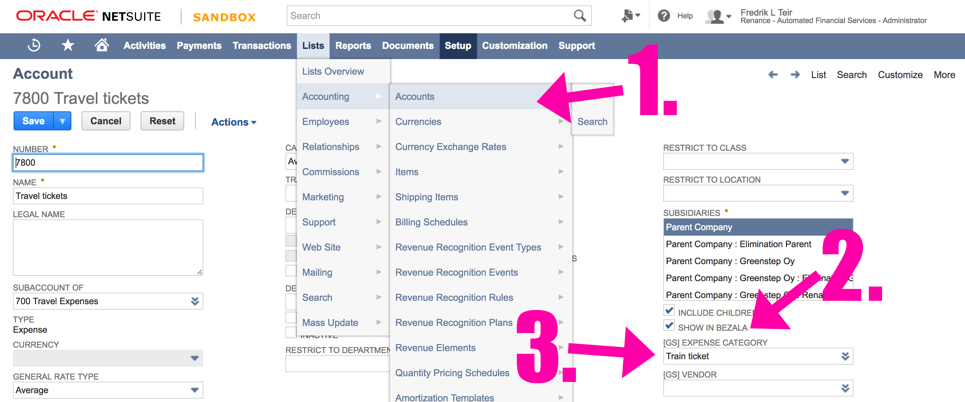965x402 pixels.
Task: Select Parent Company : Elimination Parent row
Action: pyautogui.click(x=758, y=244)
